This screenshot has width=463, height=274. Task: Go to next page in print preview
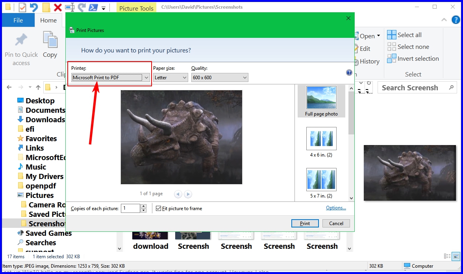click(x=188, y=194)
